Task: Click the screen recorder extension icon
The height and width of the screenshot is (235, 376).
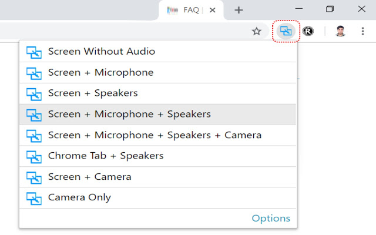Action: click(x=286, y=31)
